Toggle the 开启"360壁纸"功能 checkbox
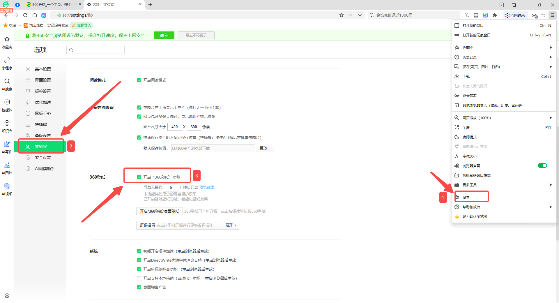Image resolution: width=559 pixels, height=303 pixels. (139, 177)
